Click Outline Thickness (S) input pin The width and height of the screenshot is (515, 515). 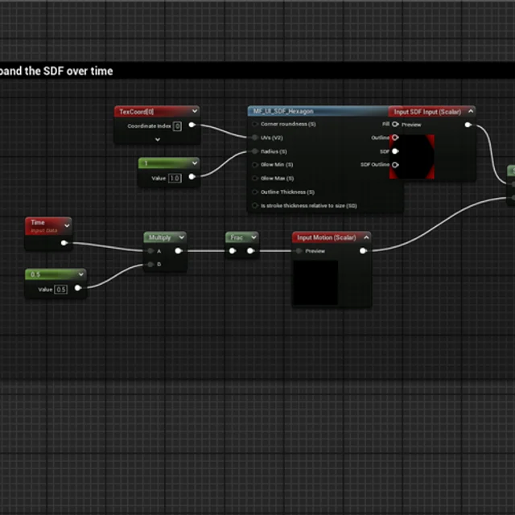254,192
